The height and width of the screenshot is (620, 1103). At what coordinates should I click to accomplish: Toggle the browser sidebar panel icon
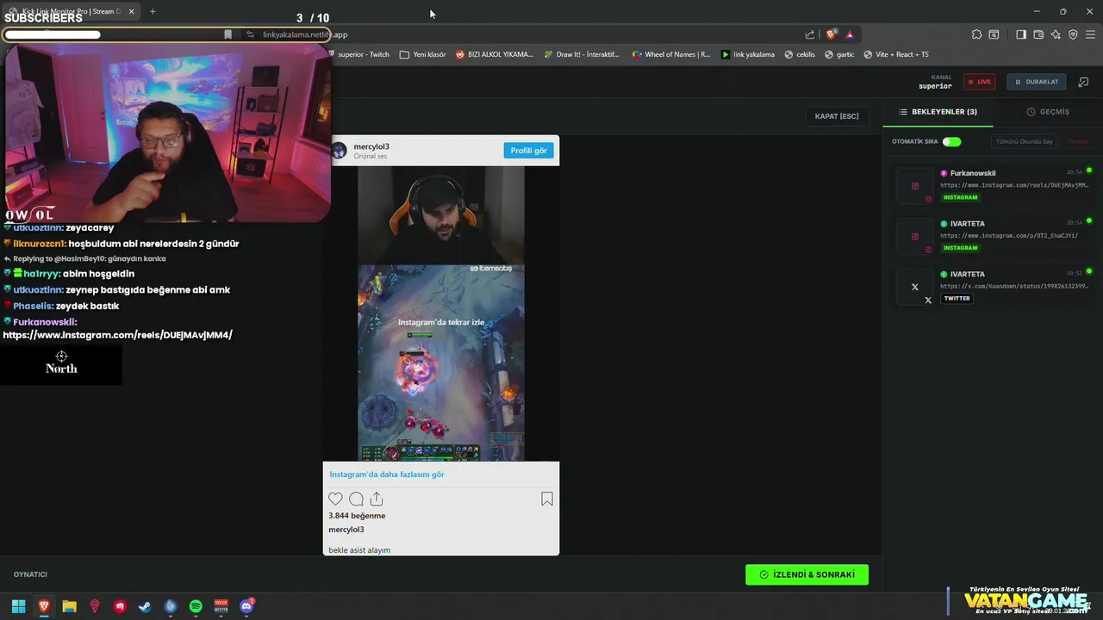tap(1021, 34)
